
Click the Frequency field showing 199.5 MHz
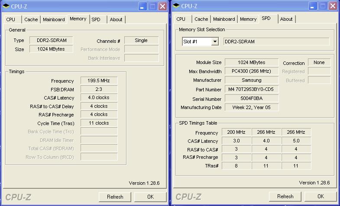[99, 81]
